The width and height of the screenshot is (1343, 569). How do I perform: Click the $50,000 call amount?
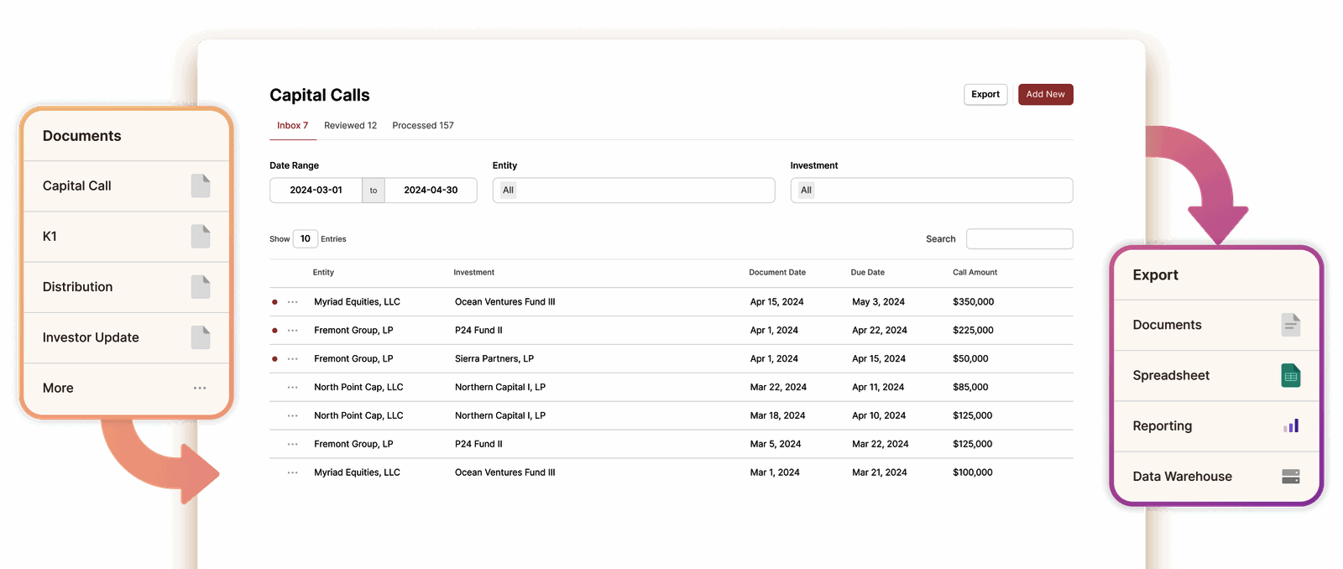click(x=971, y=359)
